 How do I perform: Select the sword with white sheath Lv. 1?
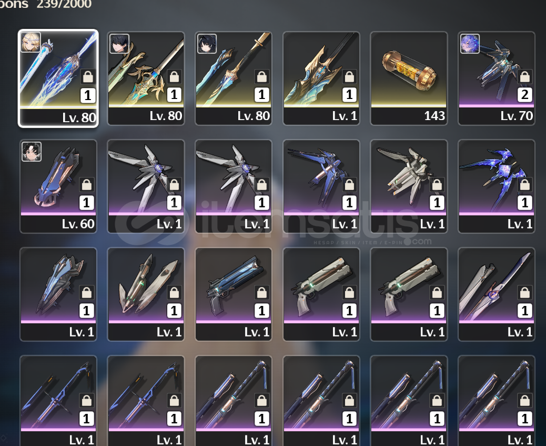pos(497,294)
